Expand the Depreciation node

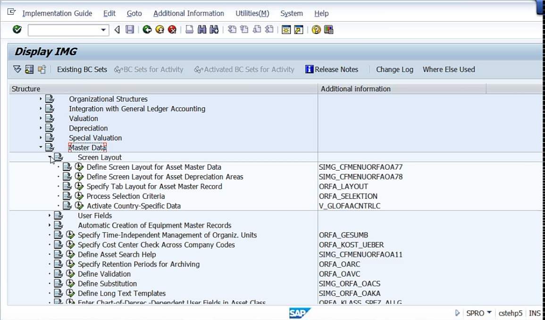pos(40,128)
